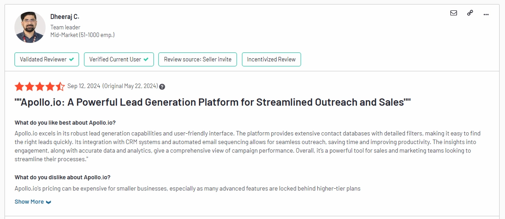Click 'What do you like best about Apollo.io?' heading
505x219 pixels.
coord(65,123)
